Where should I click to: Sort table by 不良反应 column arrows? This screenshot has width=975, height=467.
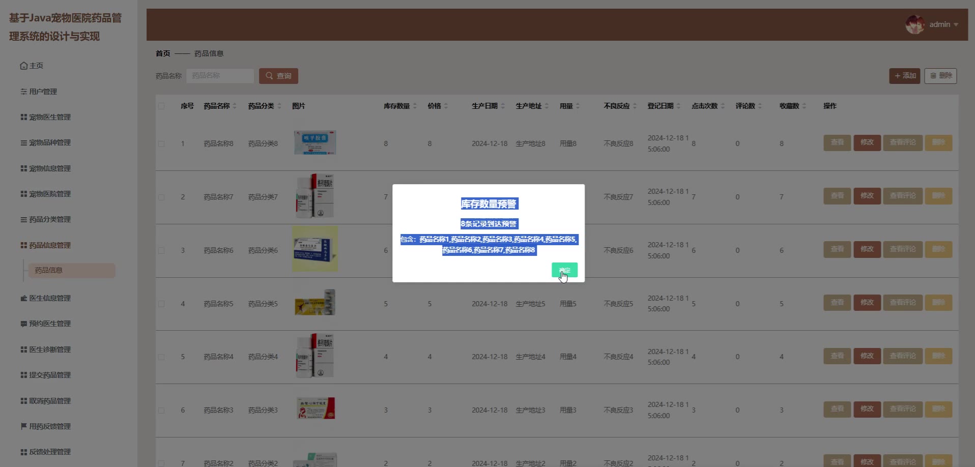click(635, 106)
